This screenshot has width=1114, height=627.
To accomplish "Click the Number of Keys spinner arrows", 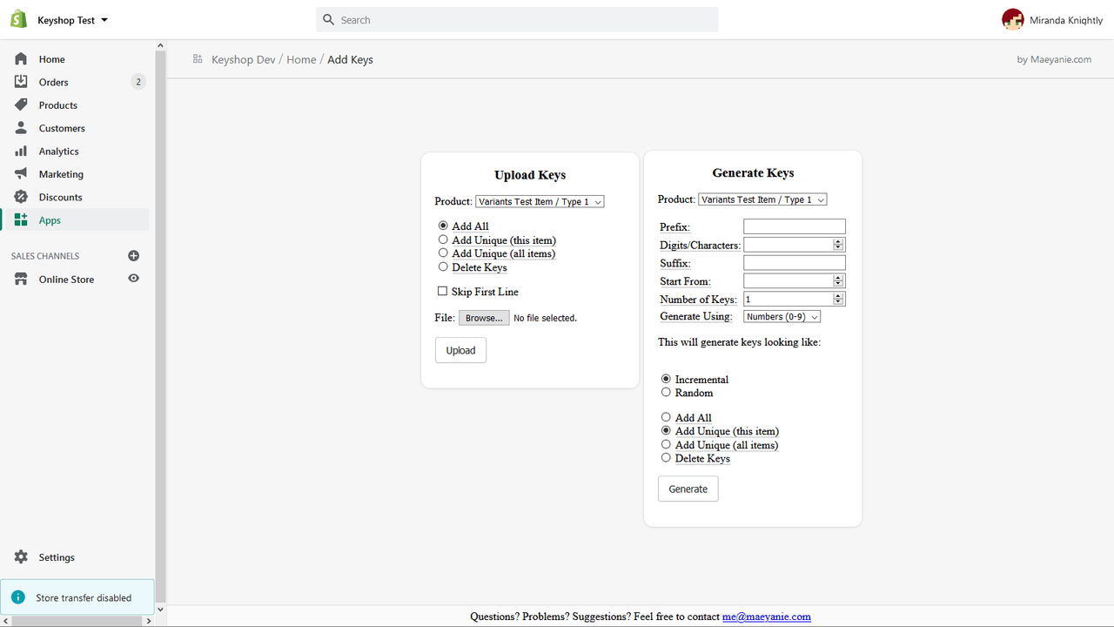I will tap(839, 299).
